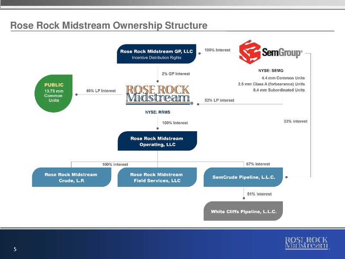Image resolution: width=345 pixels, height=259 pixels.
Task: Select the green PUBLIC 13.75 mm Common Units shape
Action: (53, 93)
